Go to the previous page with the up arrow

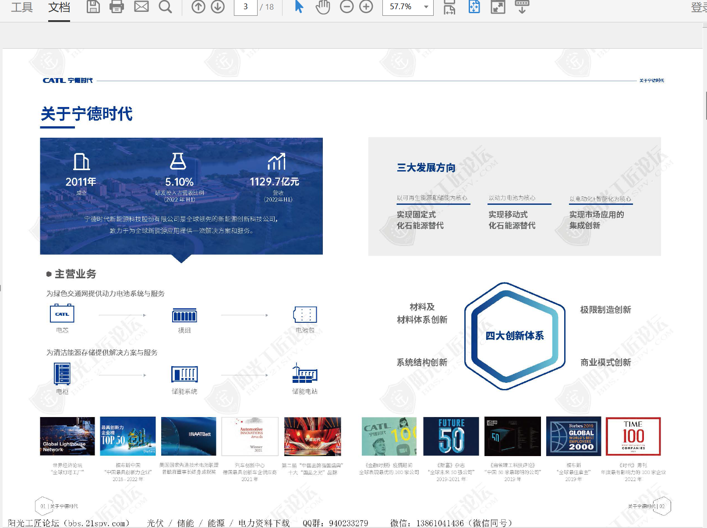coord(198,7)
